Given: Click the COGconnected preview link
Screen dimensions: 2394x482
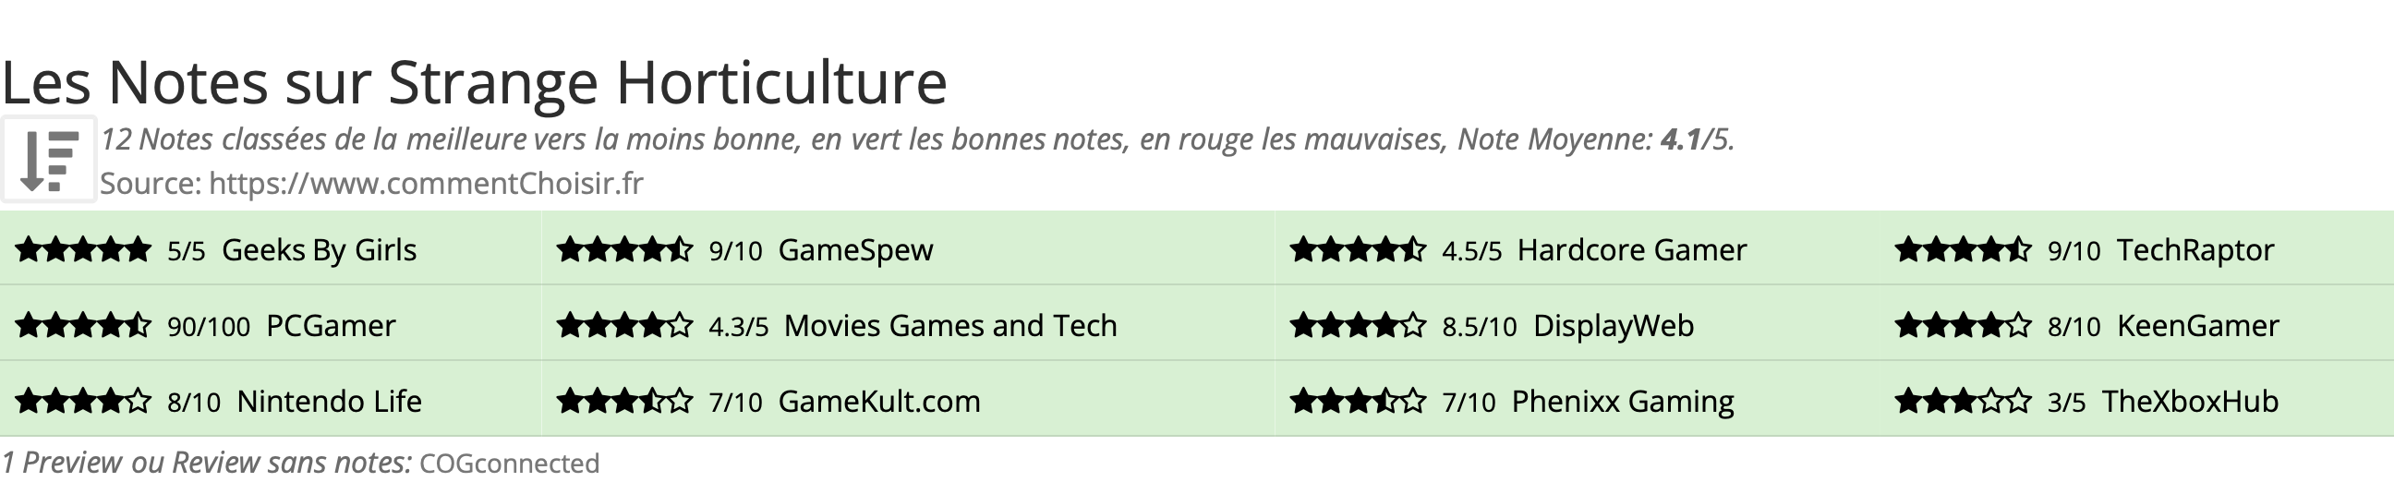Looking at the screenshot, I should [x=509, y=463].
